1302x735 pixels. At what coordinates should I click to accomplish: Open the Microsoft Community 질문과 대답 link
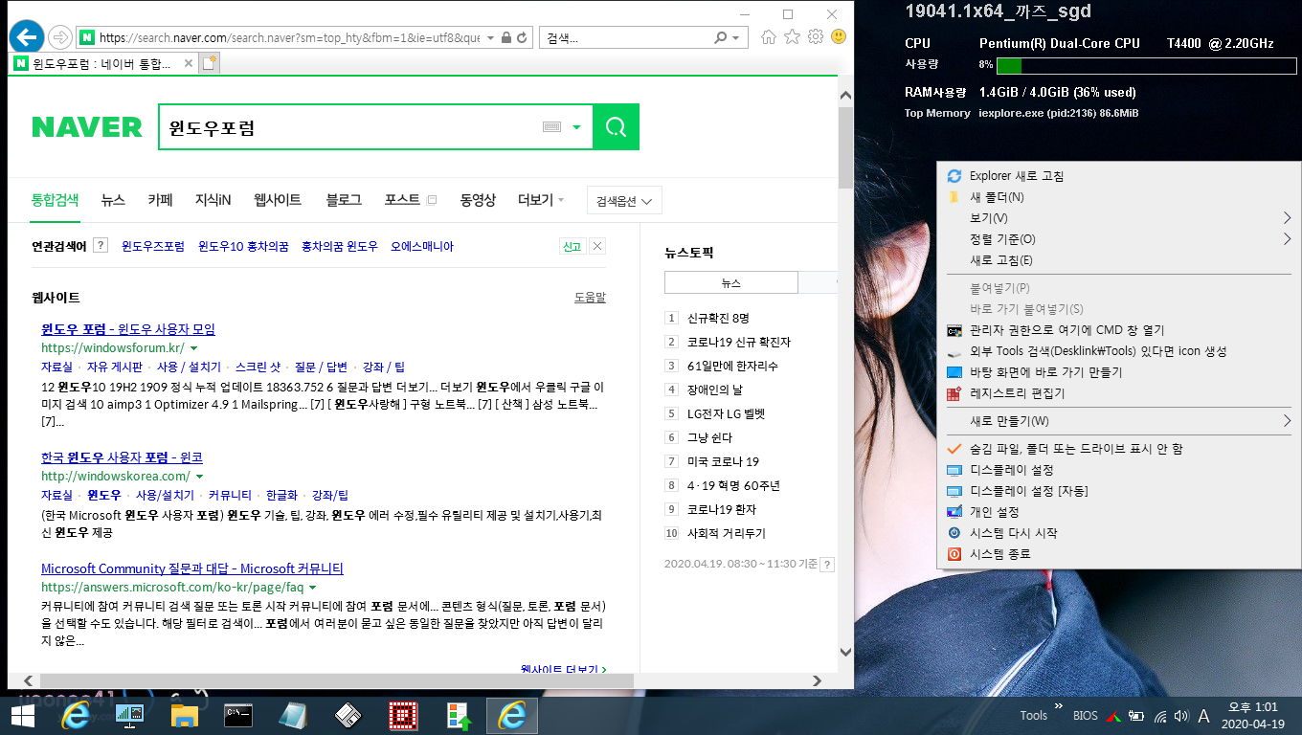tap(192, 568)
